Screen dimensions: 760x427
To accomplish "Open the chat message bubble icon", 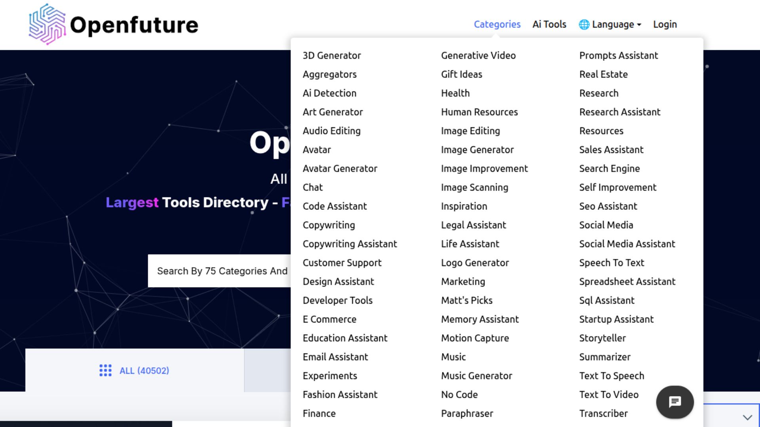I will [675, 402].
